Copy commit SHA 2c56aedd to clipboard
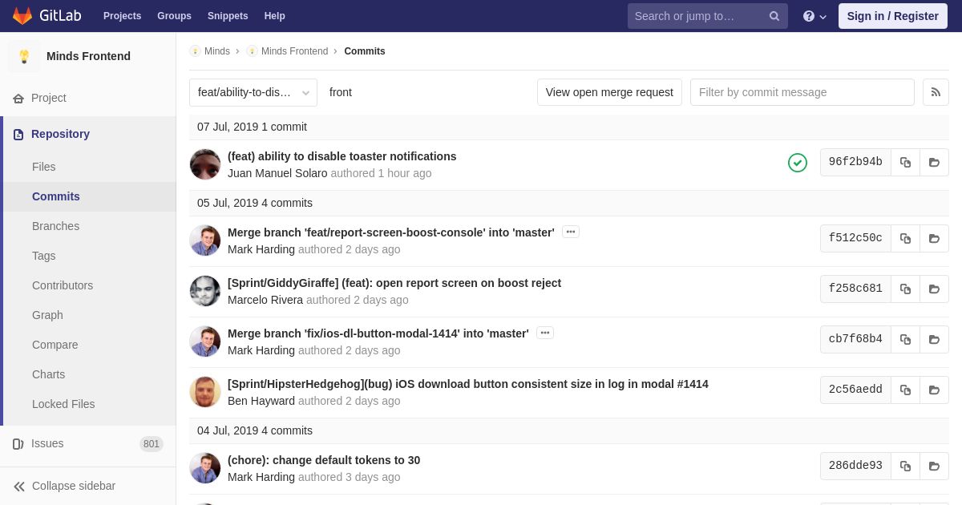 905,390
